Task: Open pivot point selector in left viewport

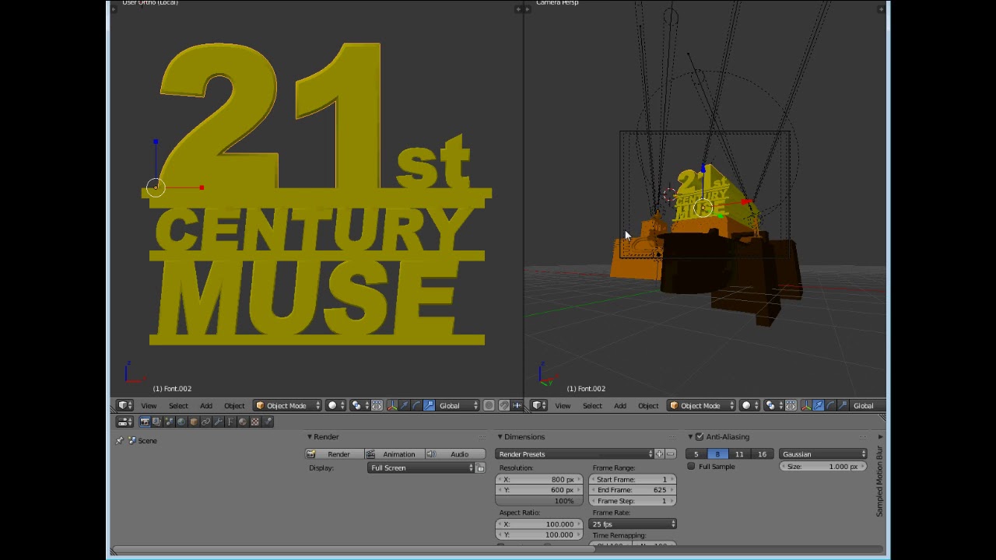Action: [x=359, y=405]
